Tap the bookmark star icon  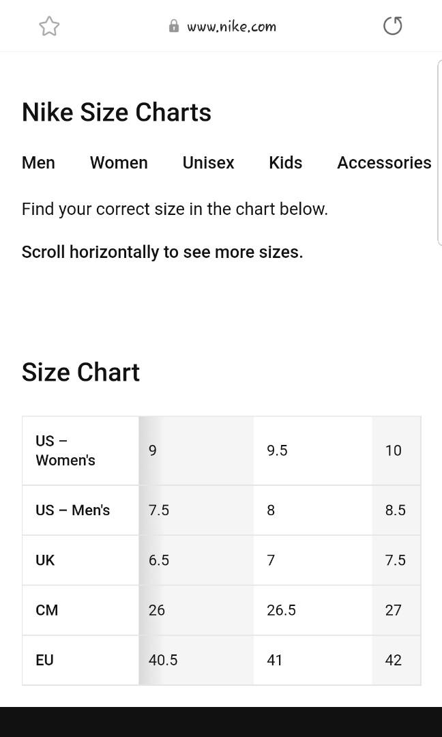tap(49, 27)
